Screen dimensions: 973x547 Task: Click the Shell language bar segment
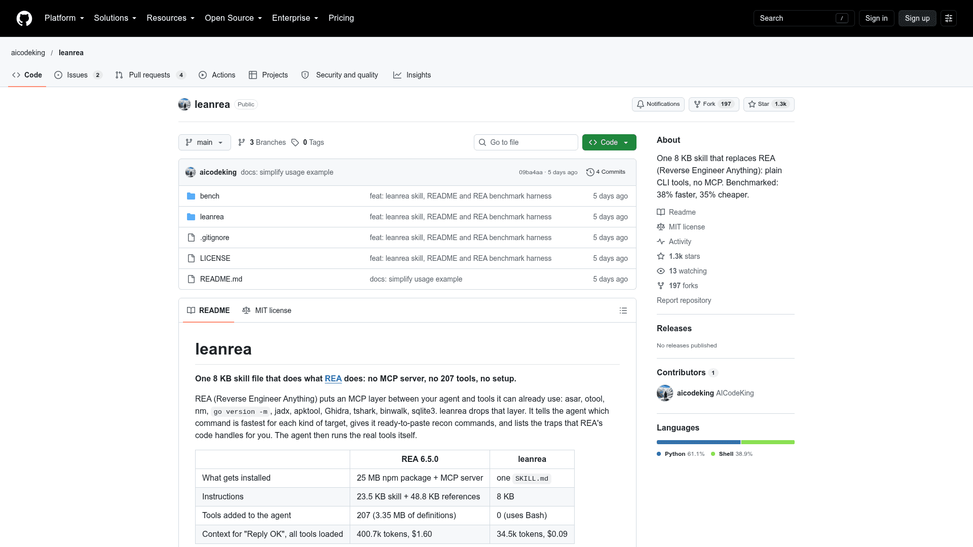[x=768, y=442]
